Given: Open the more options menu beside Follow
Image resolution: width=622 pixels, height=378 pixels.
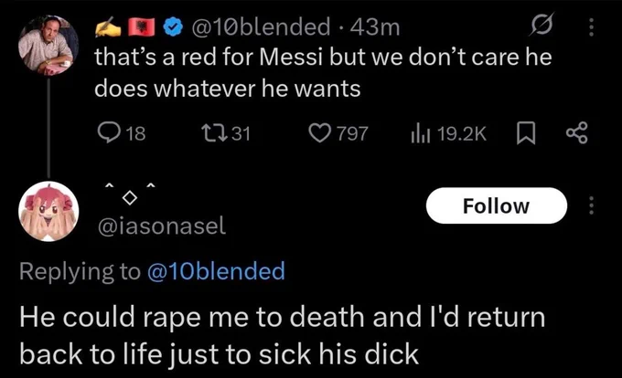Looking at the screenshot, I should coord(591,205).
